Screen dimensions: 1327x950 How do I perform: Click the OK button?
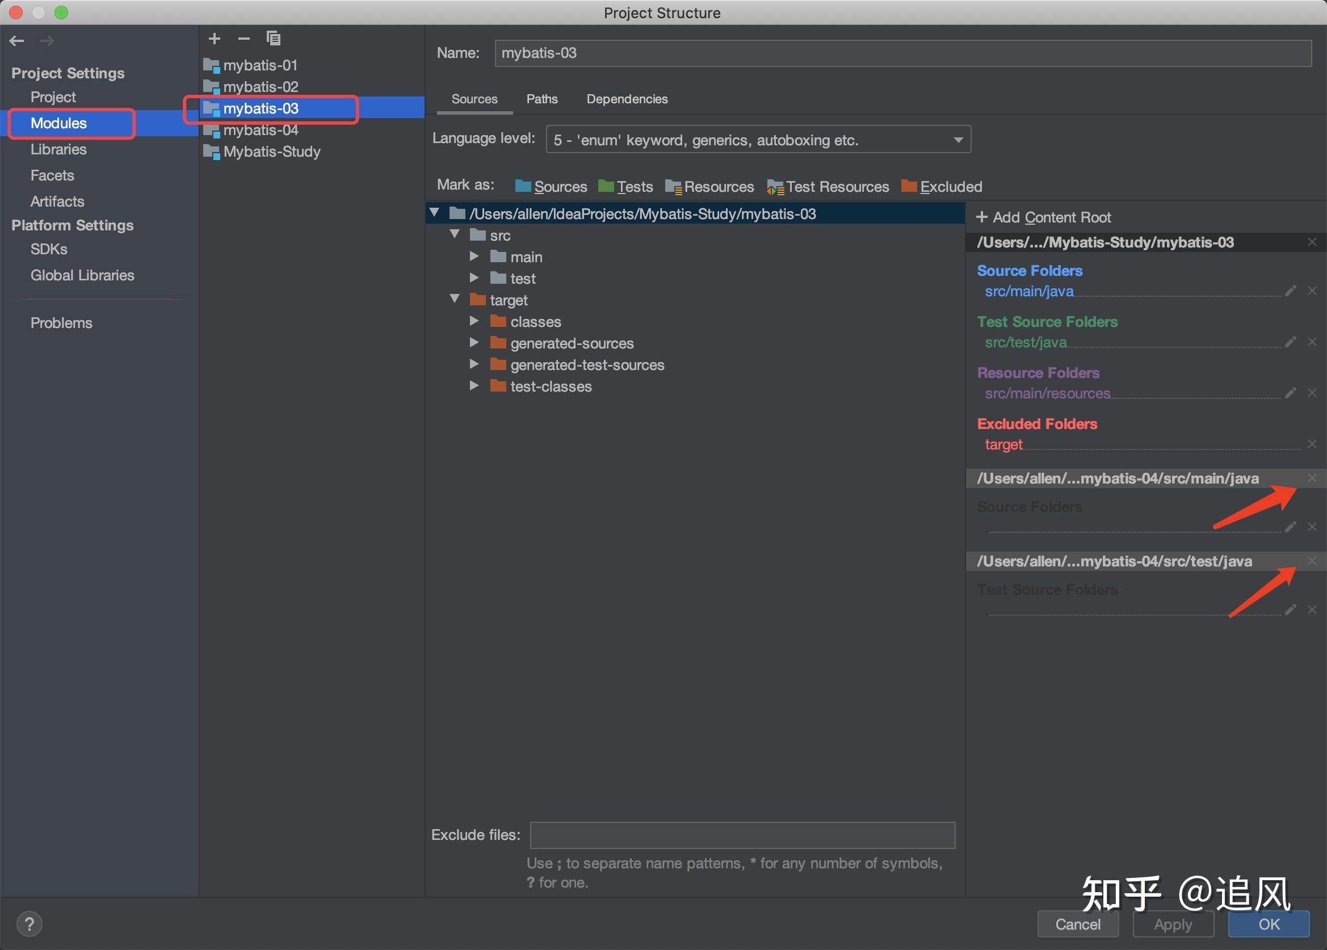pos(1269,924)
